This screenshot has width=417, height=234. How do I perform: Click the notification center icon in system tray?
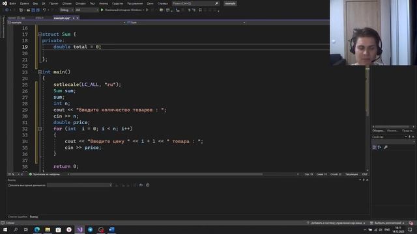coord(410,229)
